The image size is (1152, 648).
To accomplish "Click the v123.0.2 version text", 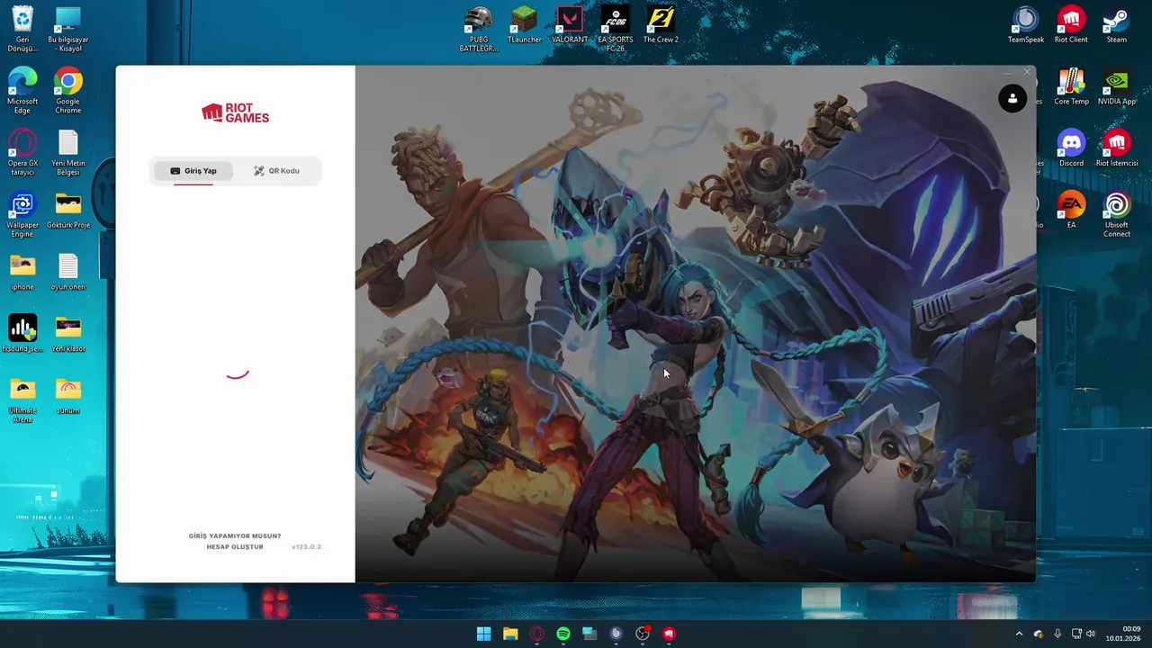I will pyautogui.click(x=306, y=547).
